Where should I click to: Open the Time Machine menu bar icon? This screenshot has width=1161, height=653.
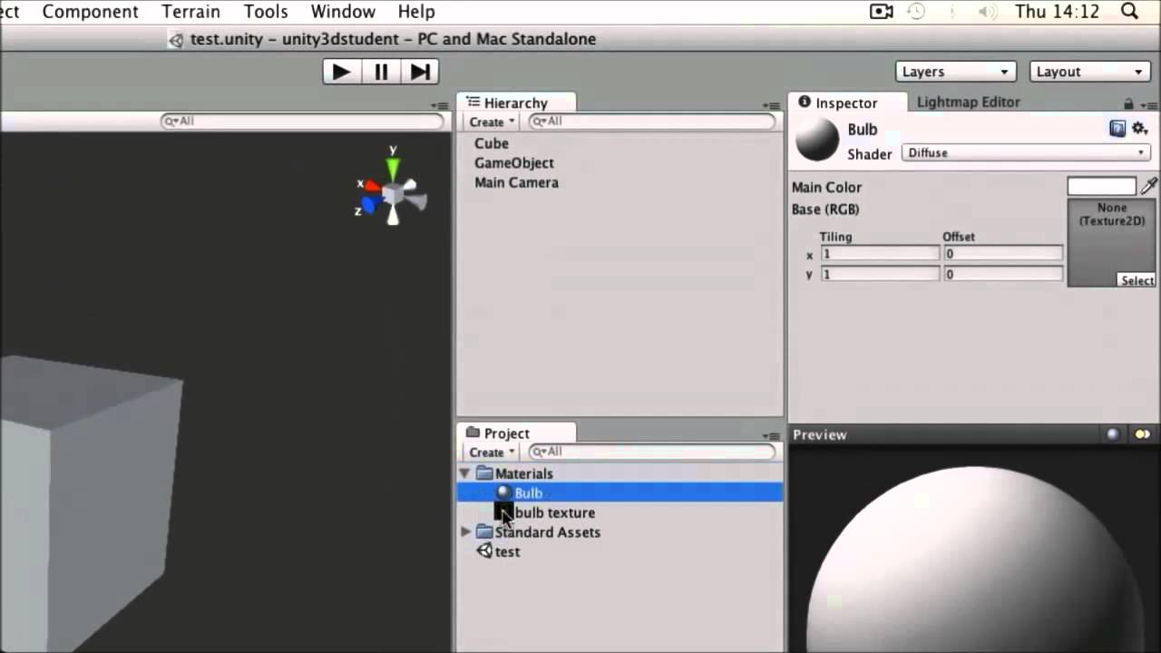tap(916, 12)
